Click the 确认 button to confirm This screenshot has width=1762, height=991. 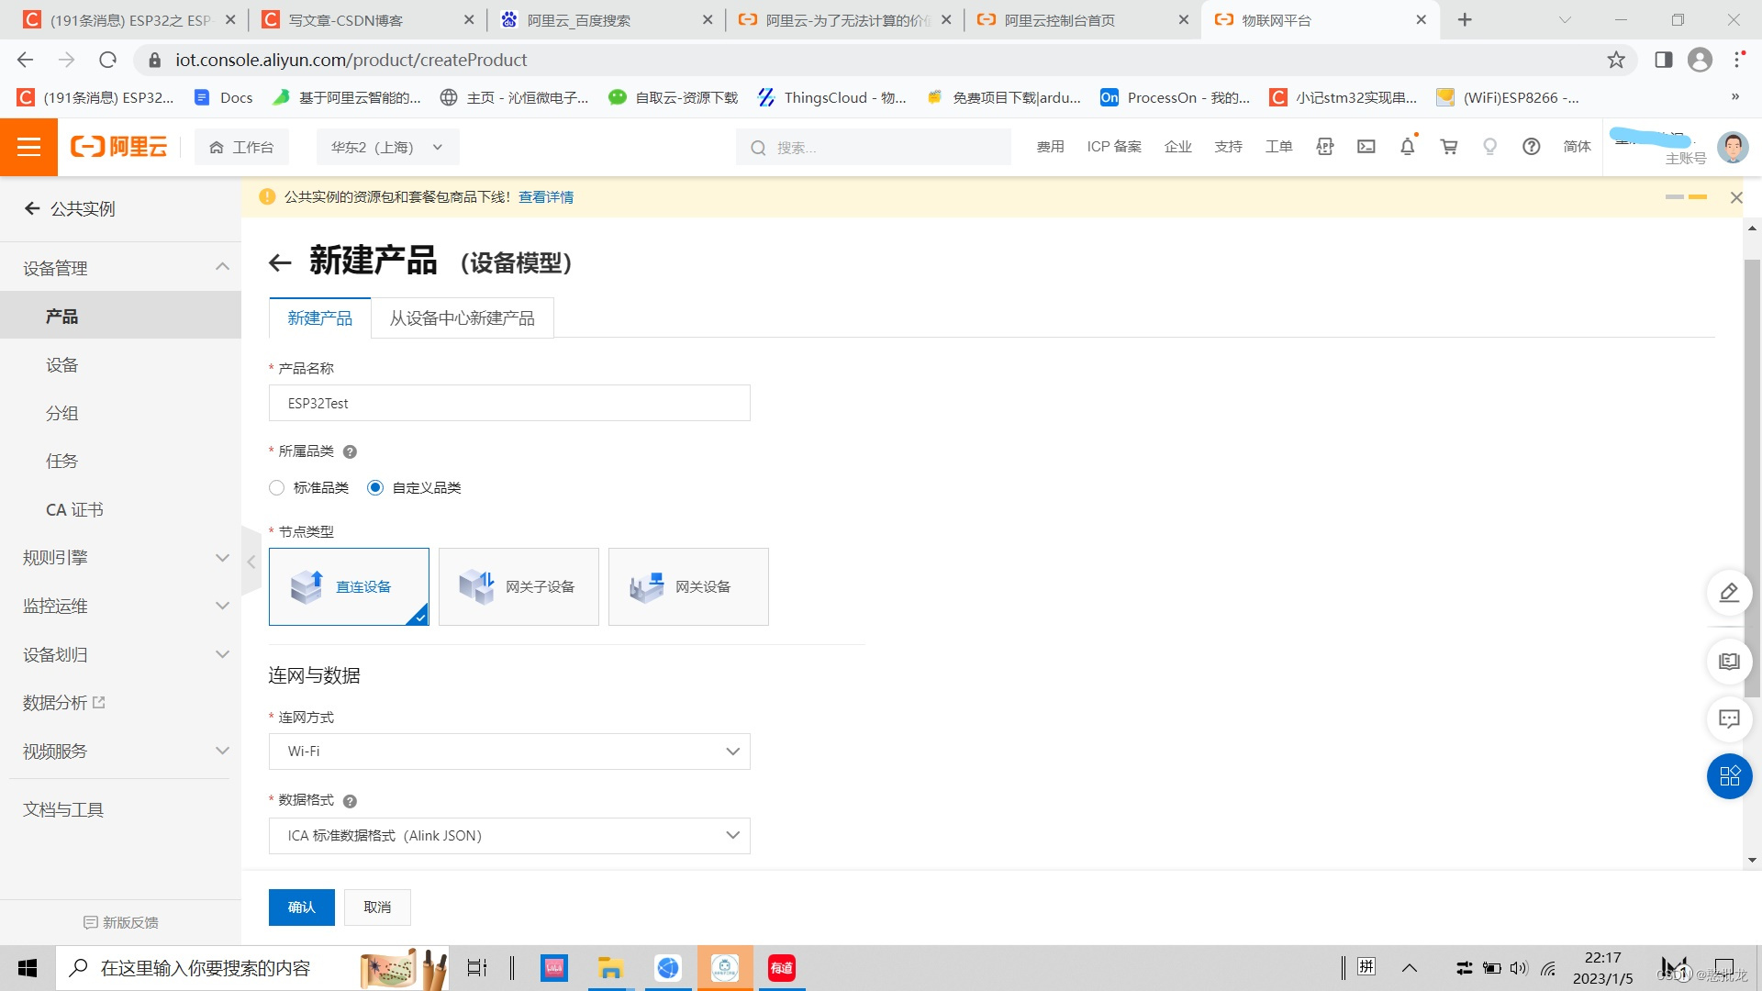(301, 907)
